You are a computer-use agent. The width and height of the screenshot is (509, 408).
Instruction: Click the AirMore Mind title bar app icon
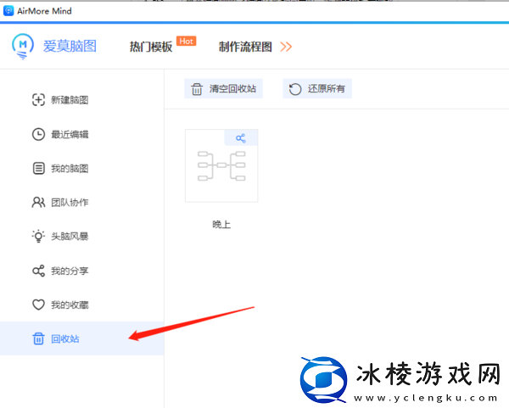pos(8,11)
